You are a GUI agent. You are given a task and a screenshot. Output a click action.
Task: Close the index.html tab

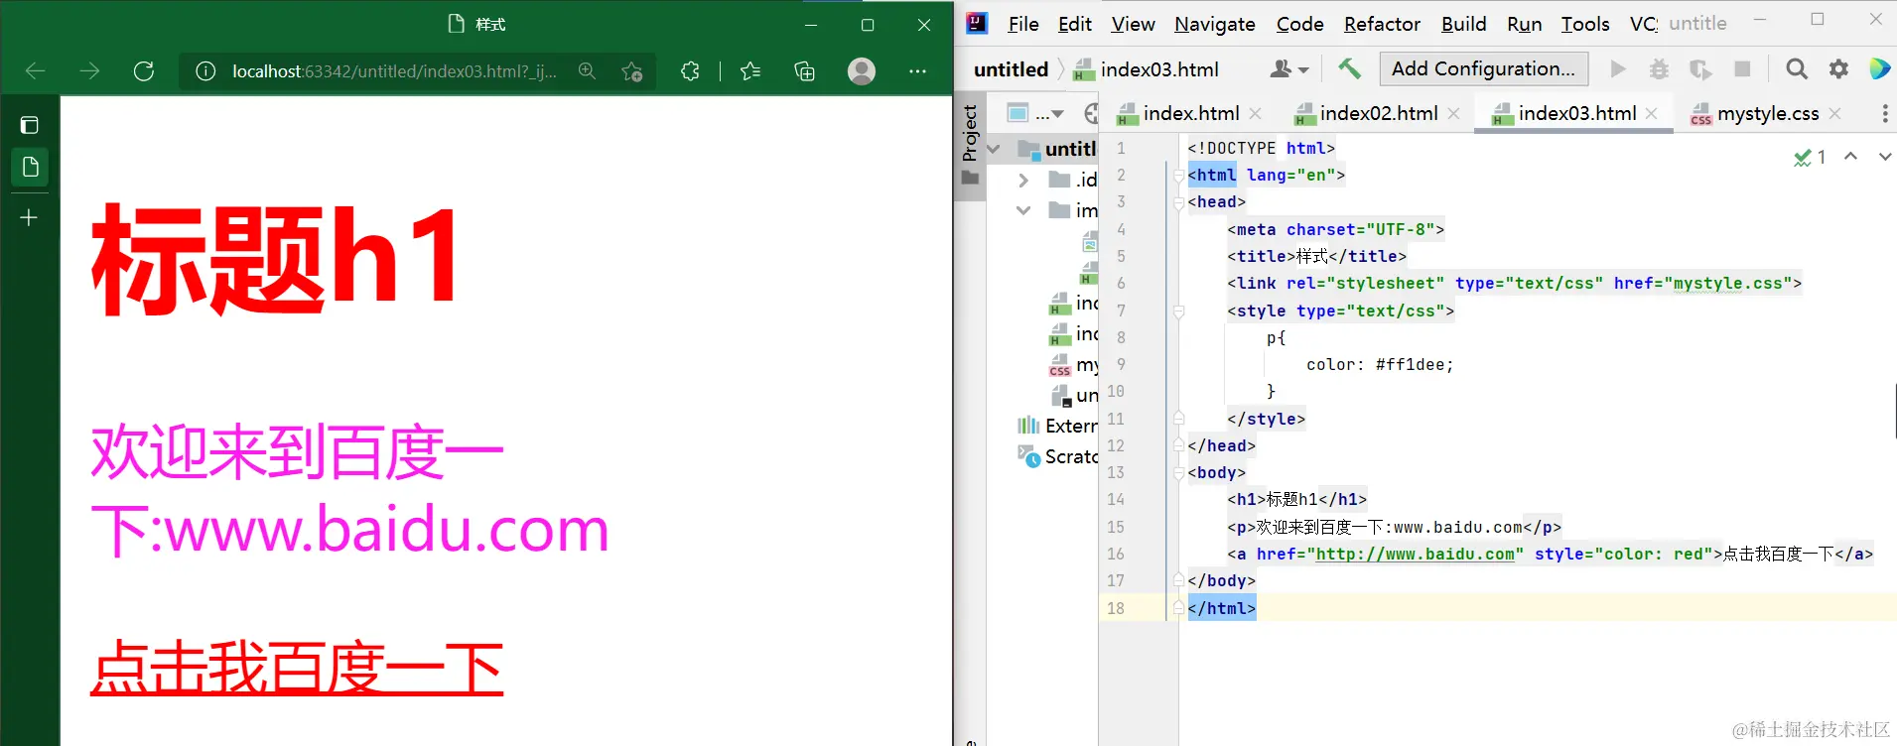click(x=1256, y=113)
